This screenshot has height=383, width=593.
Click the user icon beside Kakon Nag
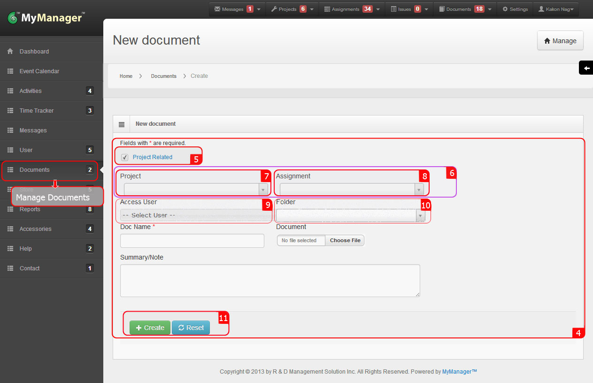pyautogui.click(x=540, y=8)
